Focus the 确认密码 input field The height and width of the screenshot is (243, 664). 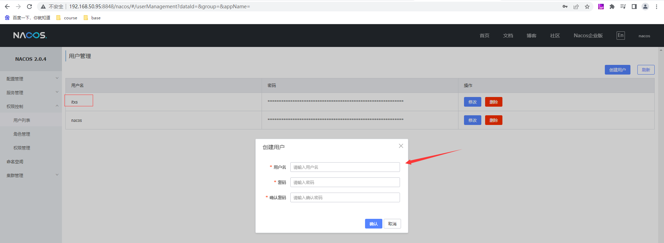pos(345,197)
